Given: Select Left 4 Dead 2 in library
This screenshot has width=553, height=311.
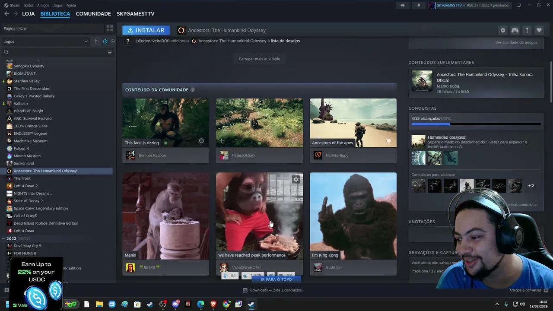Looking at the screenshot, I should point(25,186).
